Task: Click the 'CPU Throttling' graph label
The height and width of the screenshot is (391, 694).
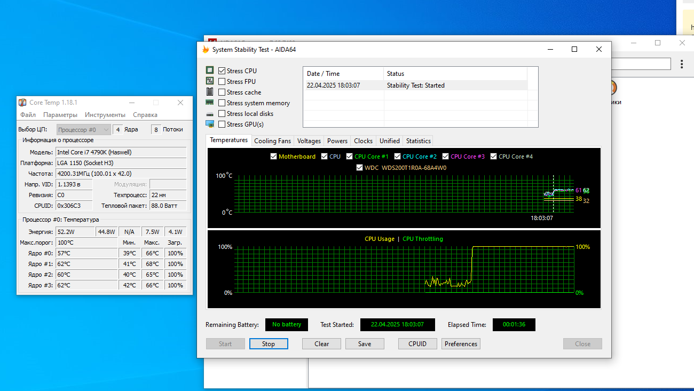Action: tap(423, 239)
